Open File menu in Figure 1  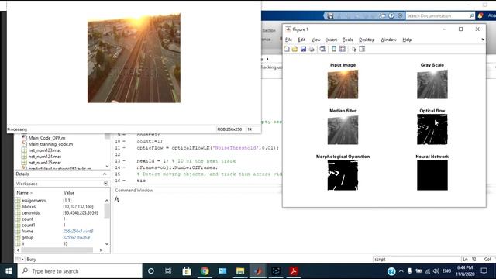(288, 40)
